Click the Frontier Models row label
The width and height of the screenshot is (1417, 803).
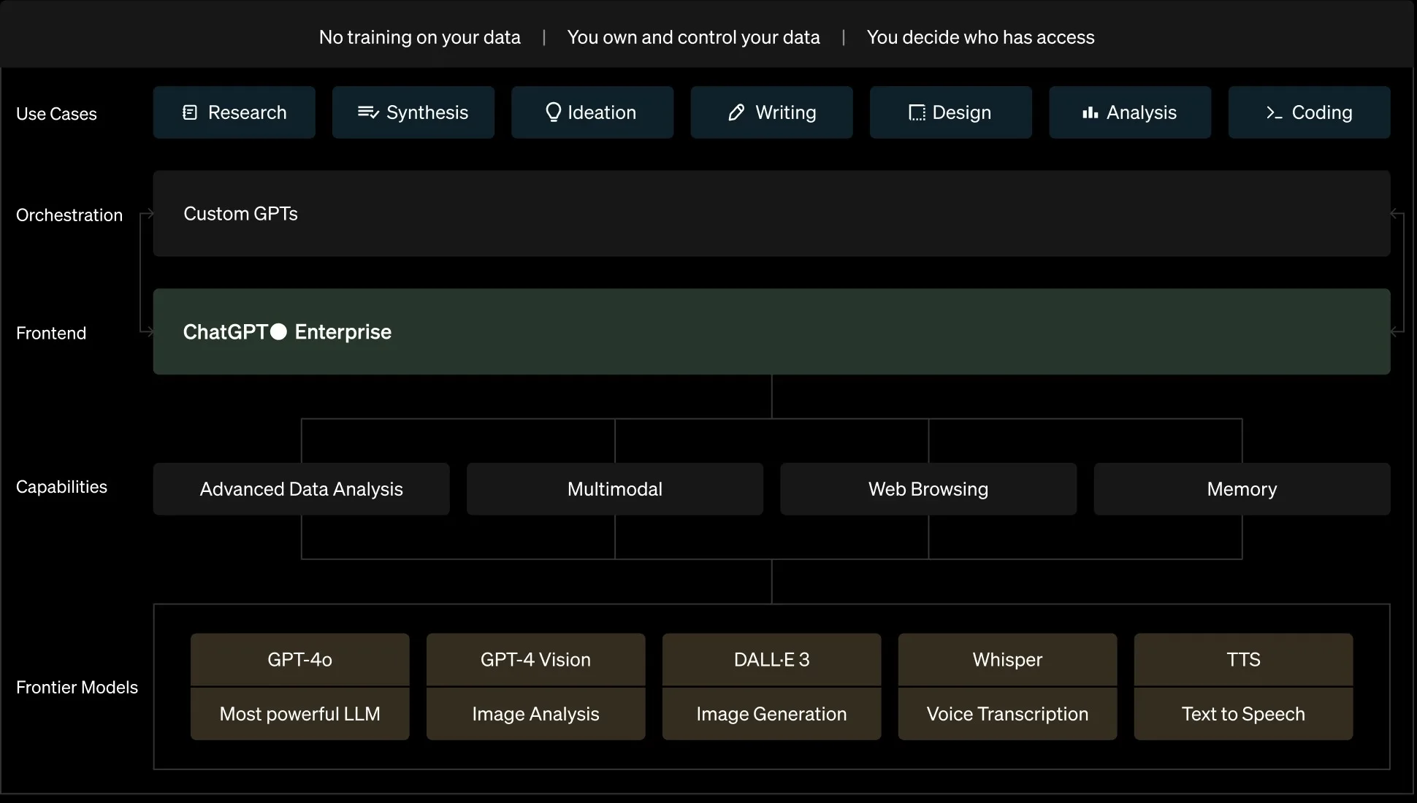click(77, 688)
